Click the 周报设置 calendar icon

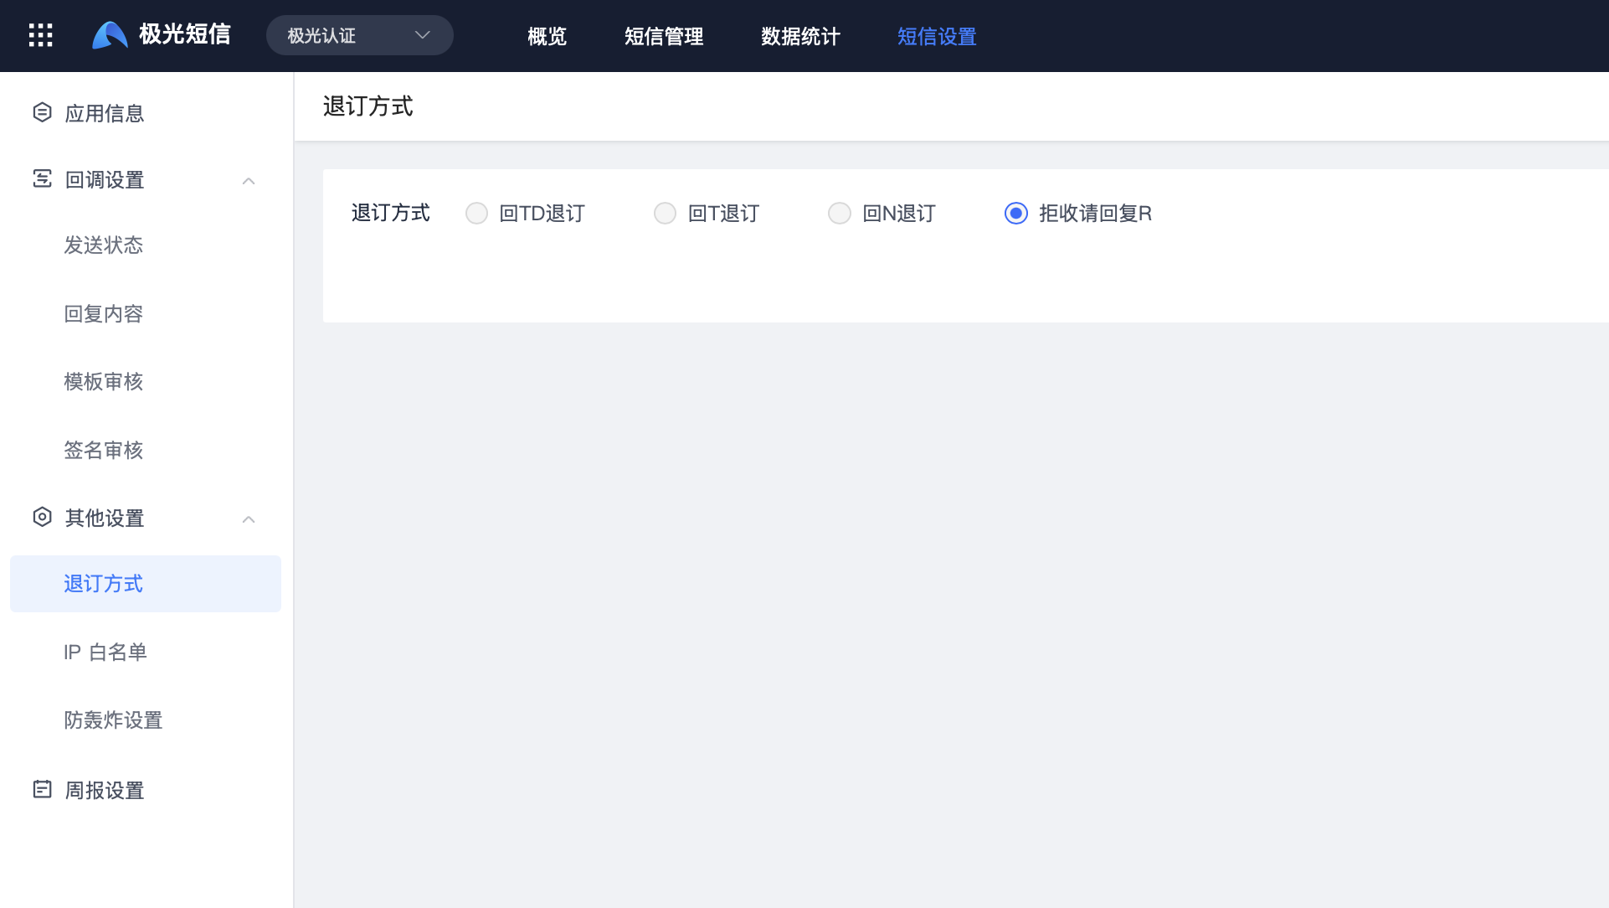tap(42, 789)
